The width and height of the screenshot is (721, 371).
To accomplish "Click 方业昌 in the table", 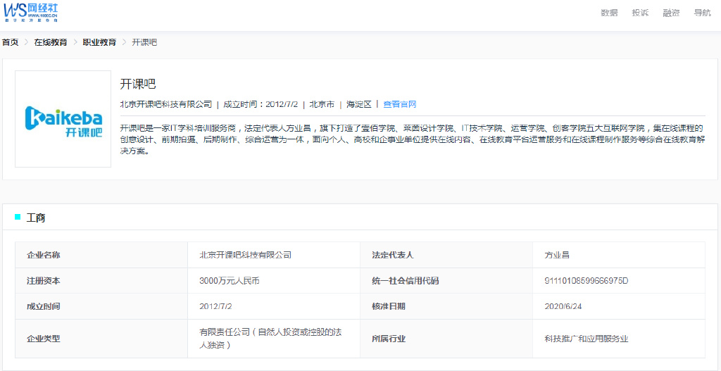I will click(557, 255).
